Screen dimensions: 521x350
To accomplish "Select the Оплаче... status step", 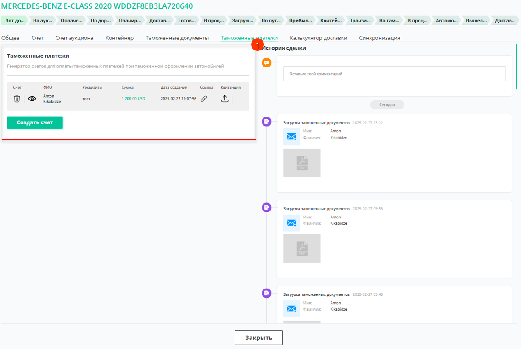I will click(72, 21).
